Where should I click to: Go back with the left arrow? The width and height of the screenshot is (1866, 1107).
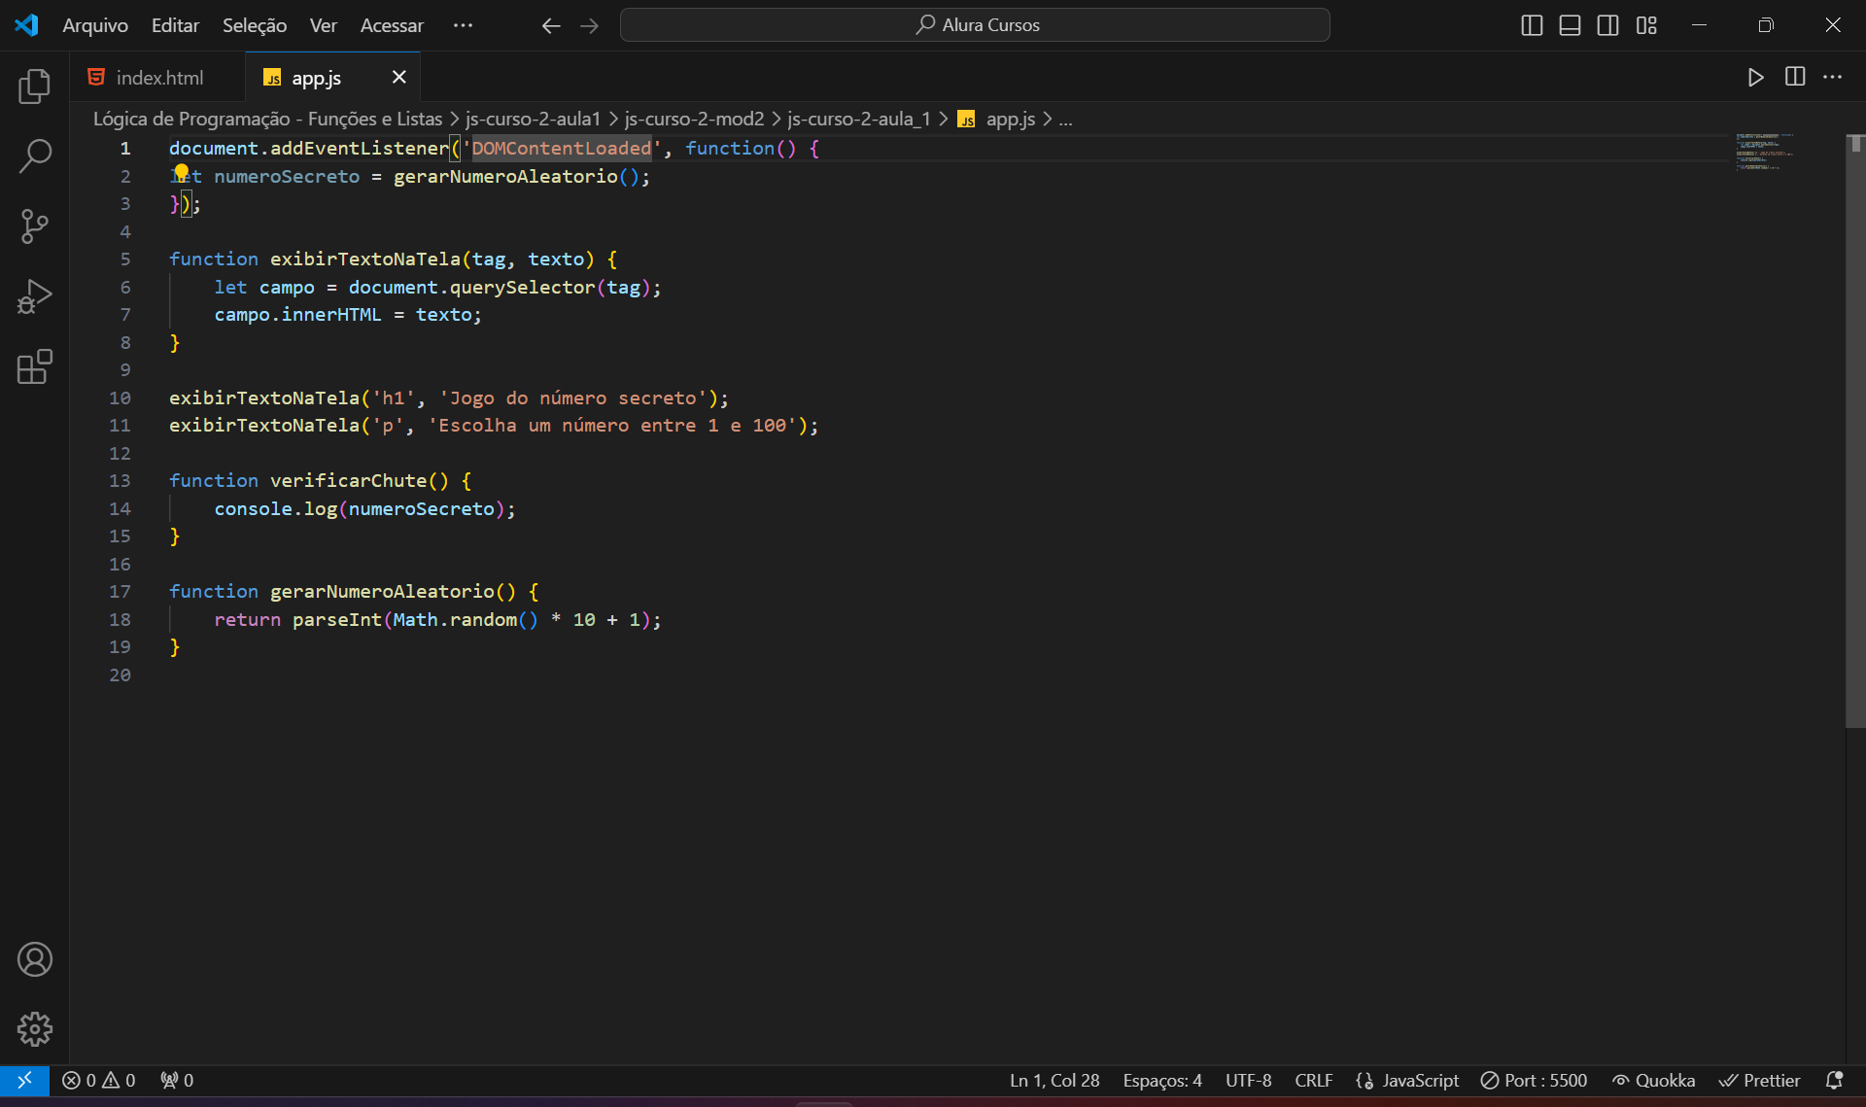pyautogui.click(x=551, y=25)
